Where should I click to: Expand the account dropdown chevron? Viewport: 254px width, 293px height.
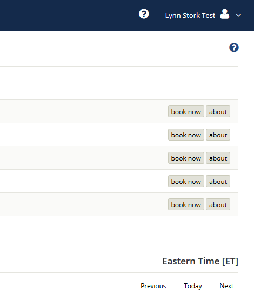pyautogui.click(x=238, y=15)
